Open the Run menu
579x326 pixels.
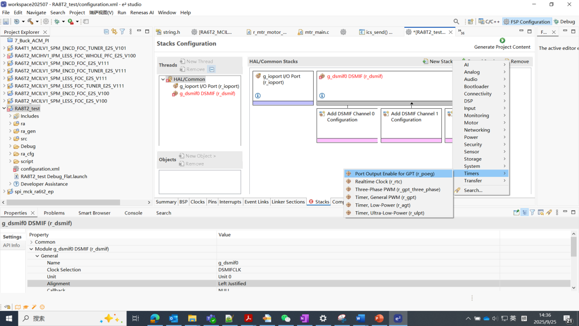(122, 12)
